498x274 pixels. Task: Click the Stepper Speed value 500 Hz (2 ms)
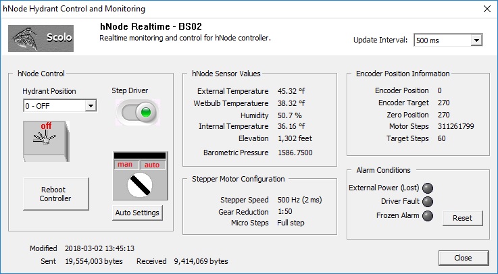pyautogui.click(x=299, y=200)
